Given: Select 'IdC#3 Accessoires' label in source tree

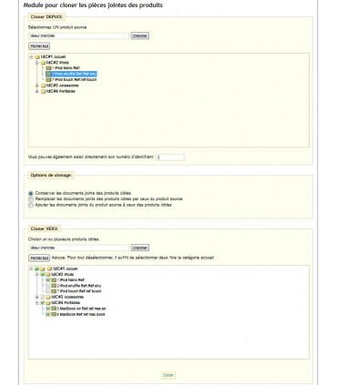Looking at the screenshot, I should 62,86.
